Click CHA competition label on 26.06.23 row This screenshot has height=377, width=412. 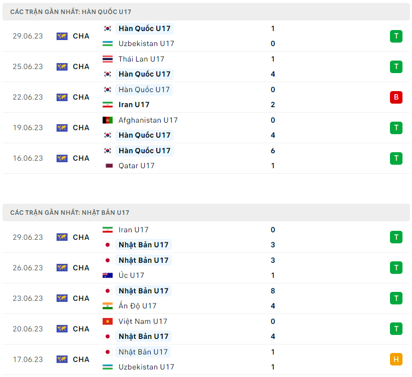pyautogui.click(x=81, y=268)
